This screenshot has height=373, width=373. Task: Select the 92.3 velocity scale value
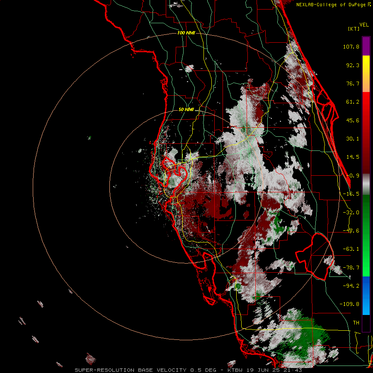tap(353, 65)
